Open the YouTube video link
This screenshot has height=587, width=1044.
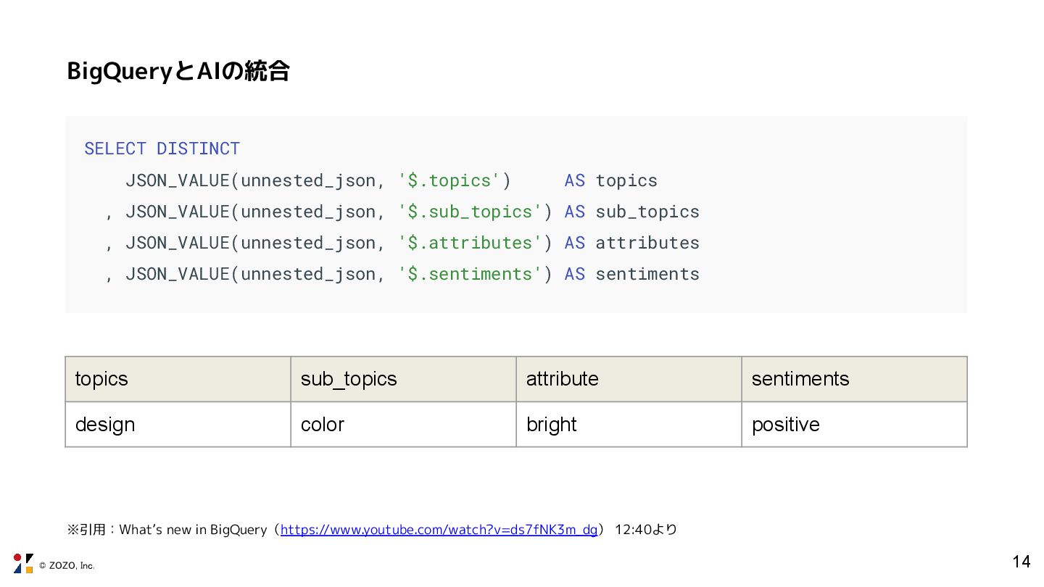(439, 530)
